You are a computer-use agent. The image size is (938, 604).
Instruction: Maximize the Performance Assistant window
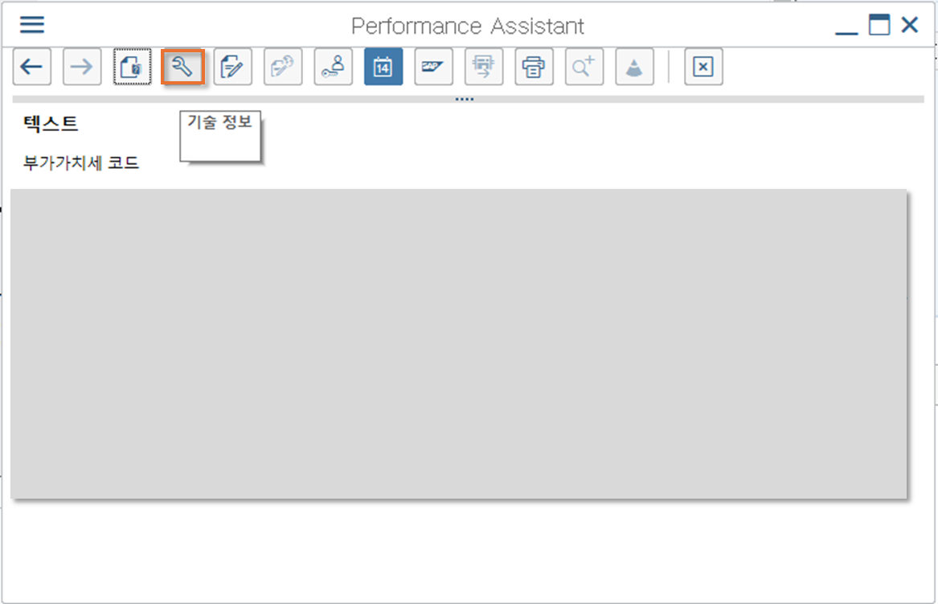pyautogui.click(x=879, y=25)
